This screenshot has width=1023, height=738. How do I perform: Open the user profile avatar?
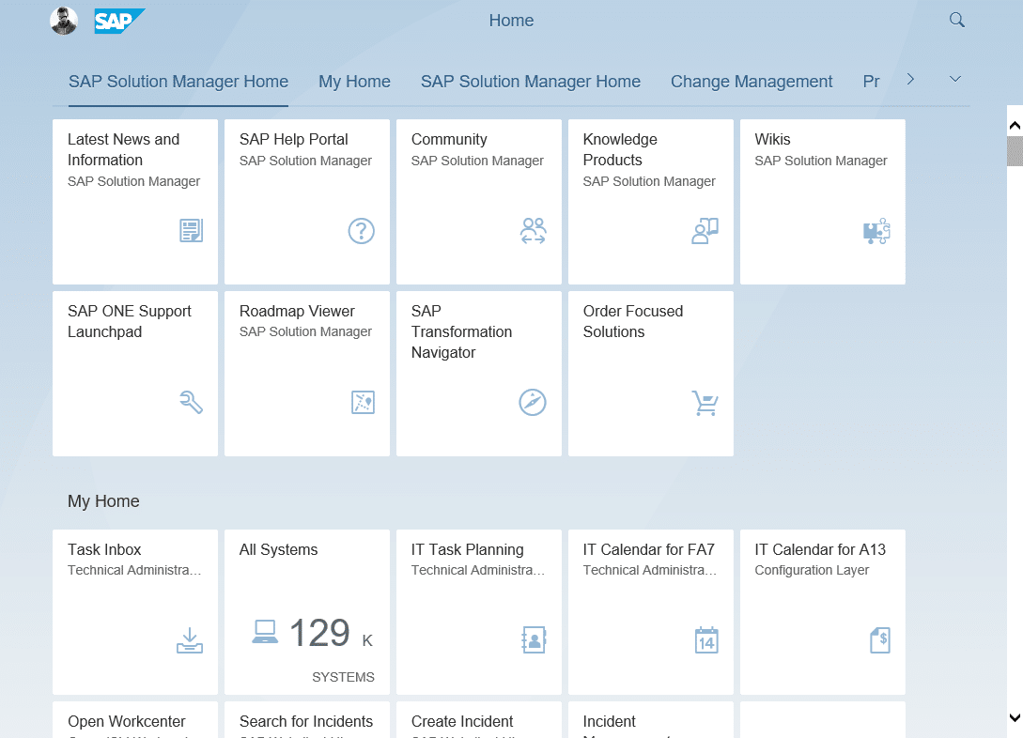coord(64,21)
